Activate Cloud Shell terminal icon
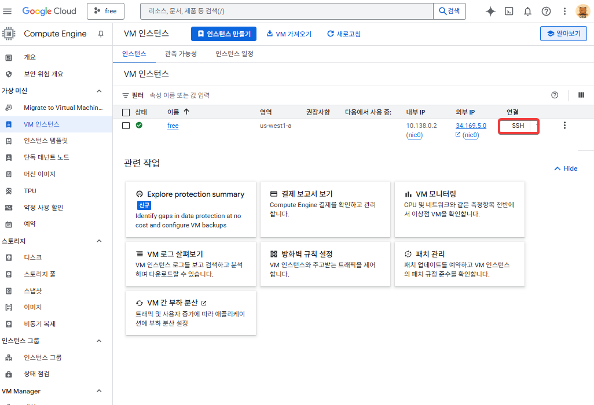Screen dimensions: 594x405 [x=509, y=11]
